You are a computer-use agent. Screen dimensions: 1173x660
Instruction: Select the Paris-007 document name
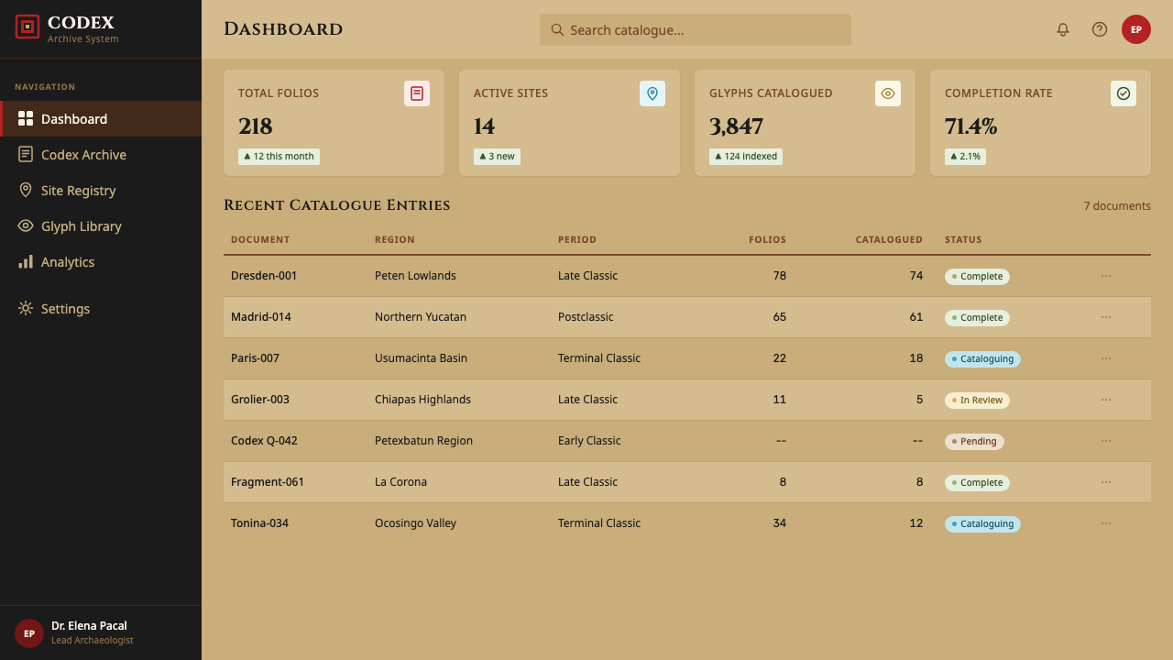[x=255, y=357]
